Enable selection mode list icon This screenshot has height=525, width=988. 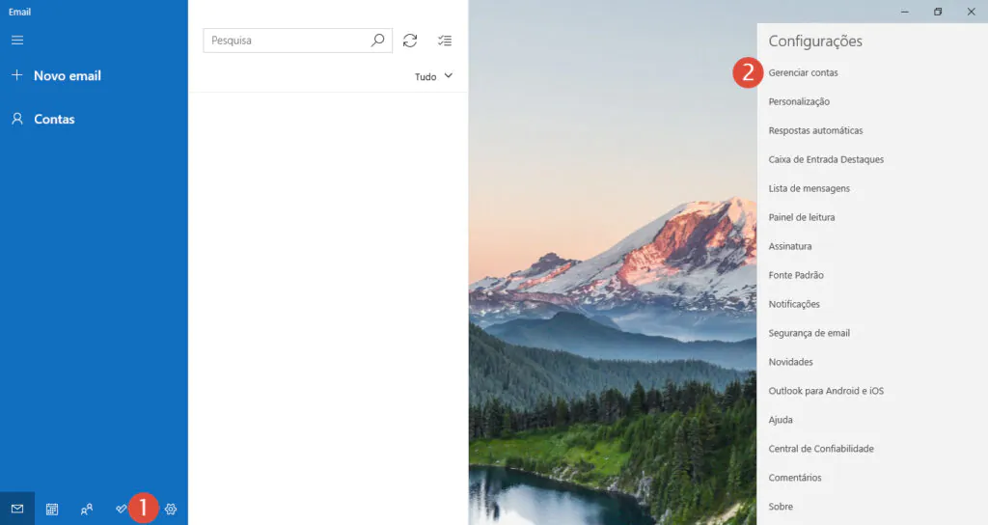[x=445, y=41]
